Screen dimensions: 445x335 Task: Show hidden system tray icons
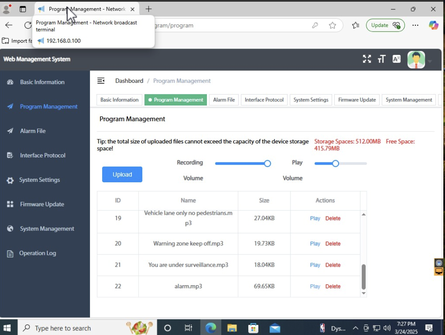(x=355, y=328)
